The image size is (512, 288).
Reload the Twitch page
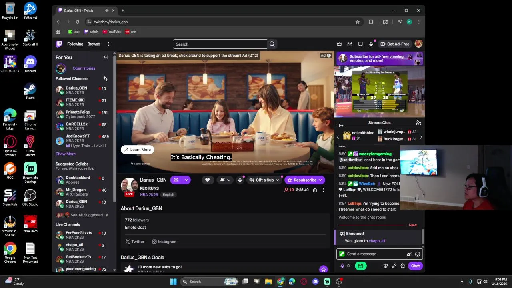78,22
